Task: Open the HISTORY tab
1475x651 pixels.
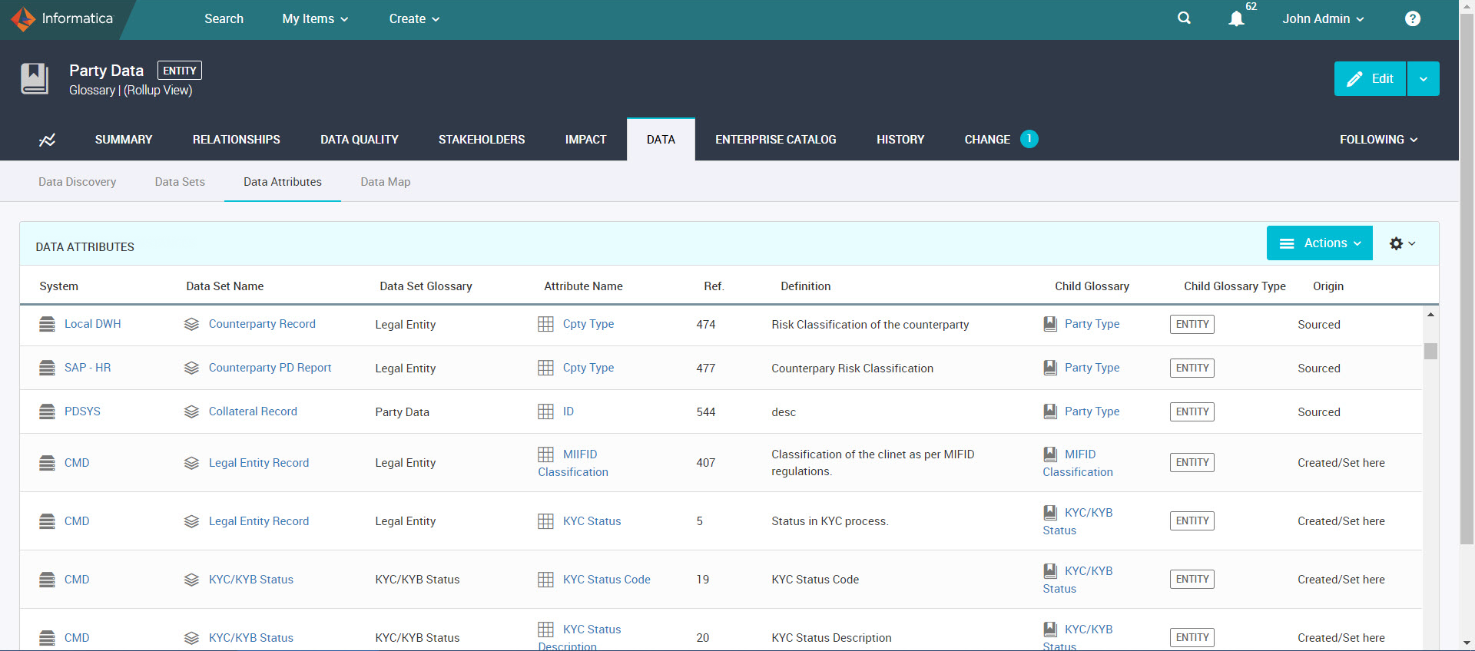Action: tap(900, 140)
